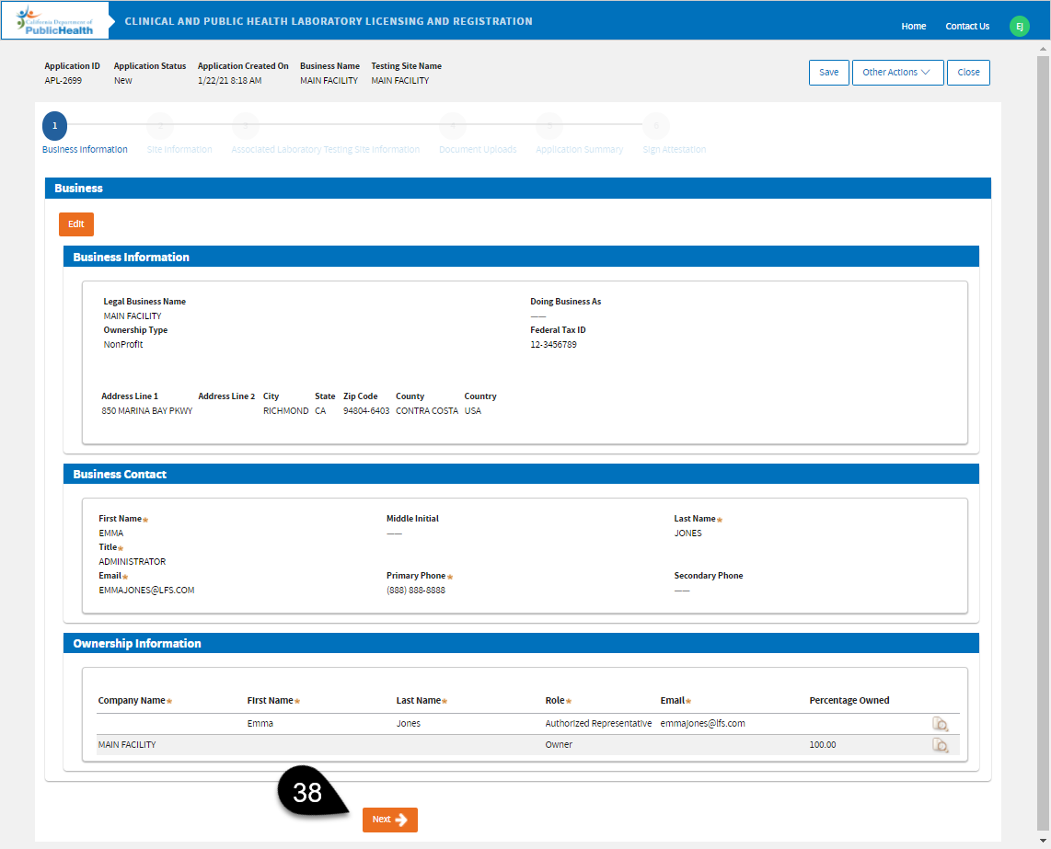Viewport: 1051px width, 849px height.
Task: Expand the Other Actions dropdown
Action: [897, 73]
